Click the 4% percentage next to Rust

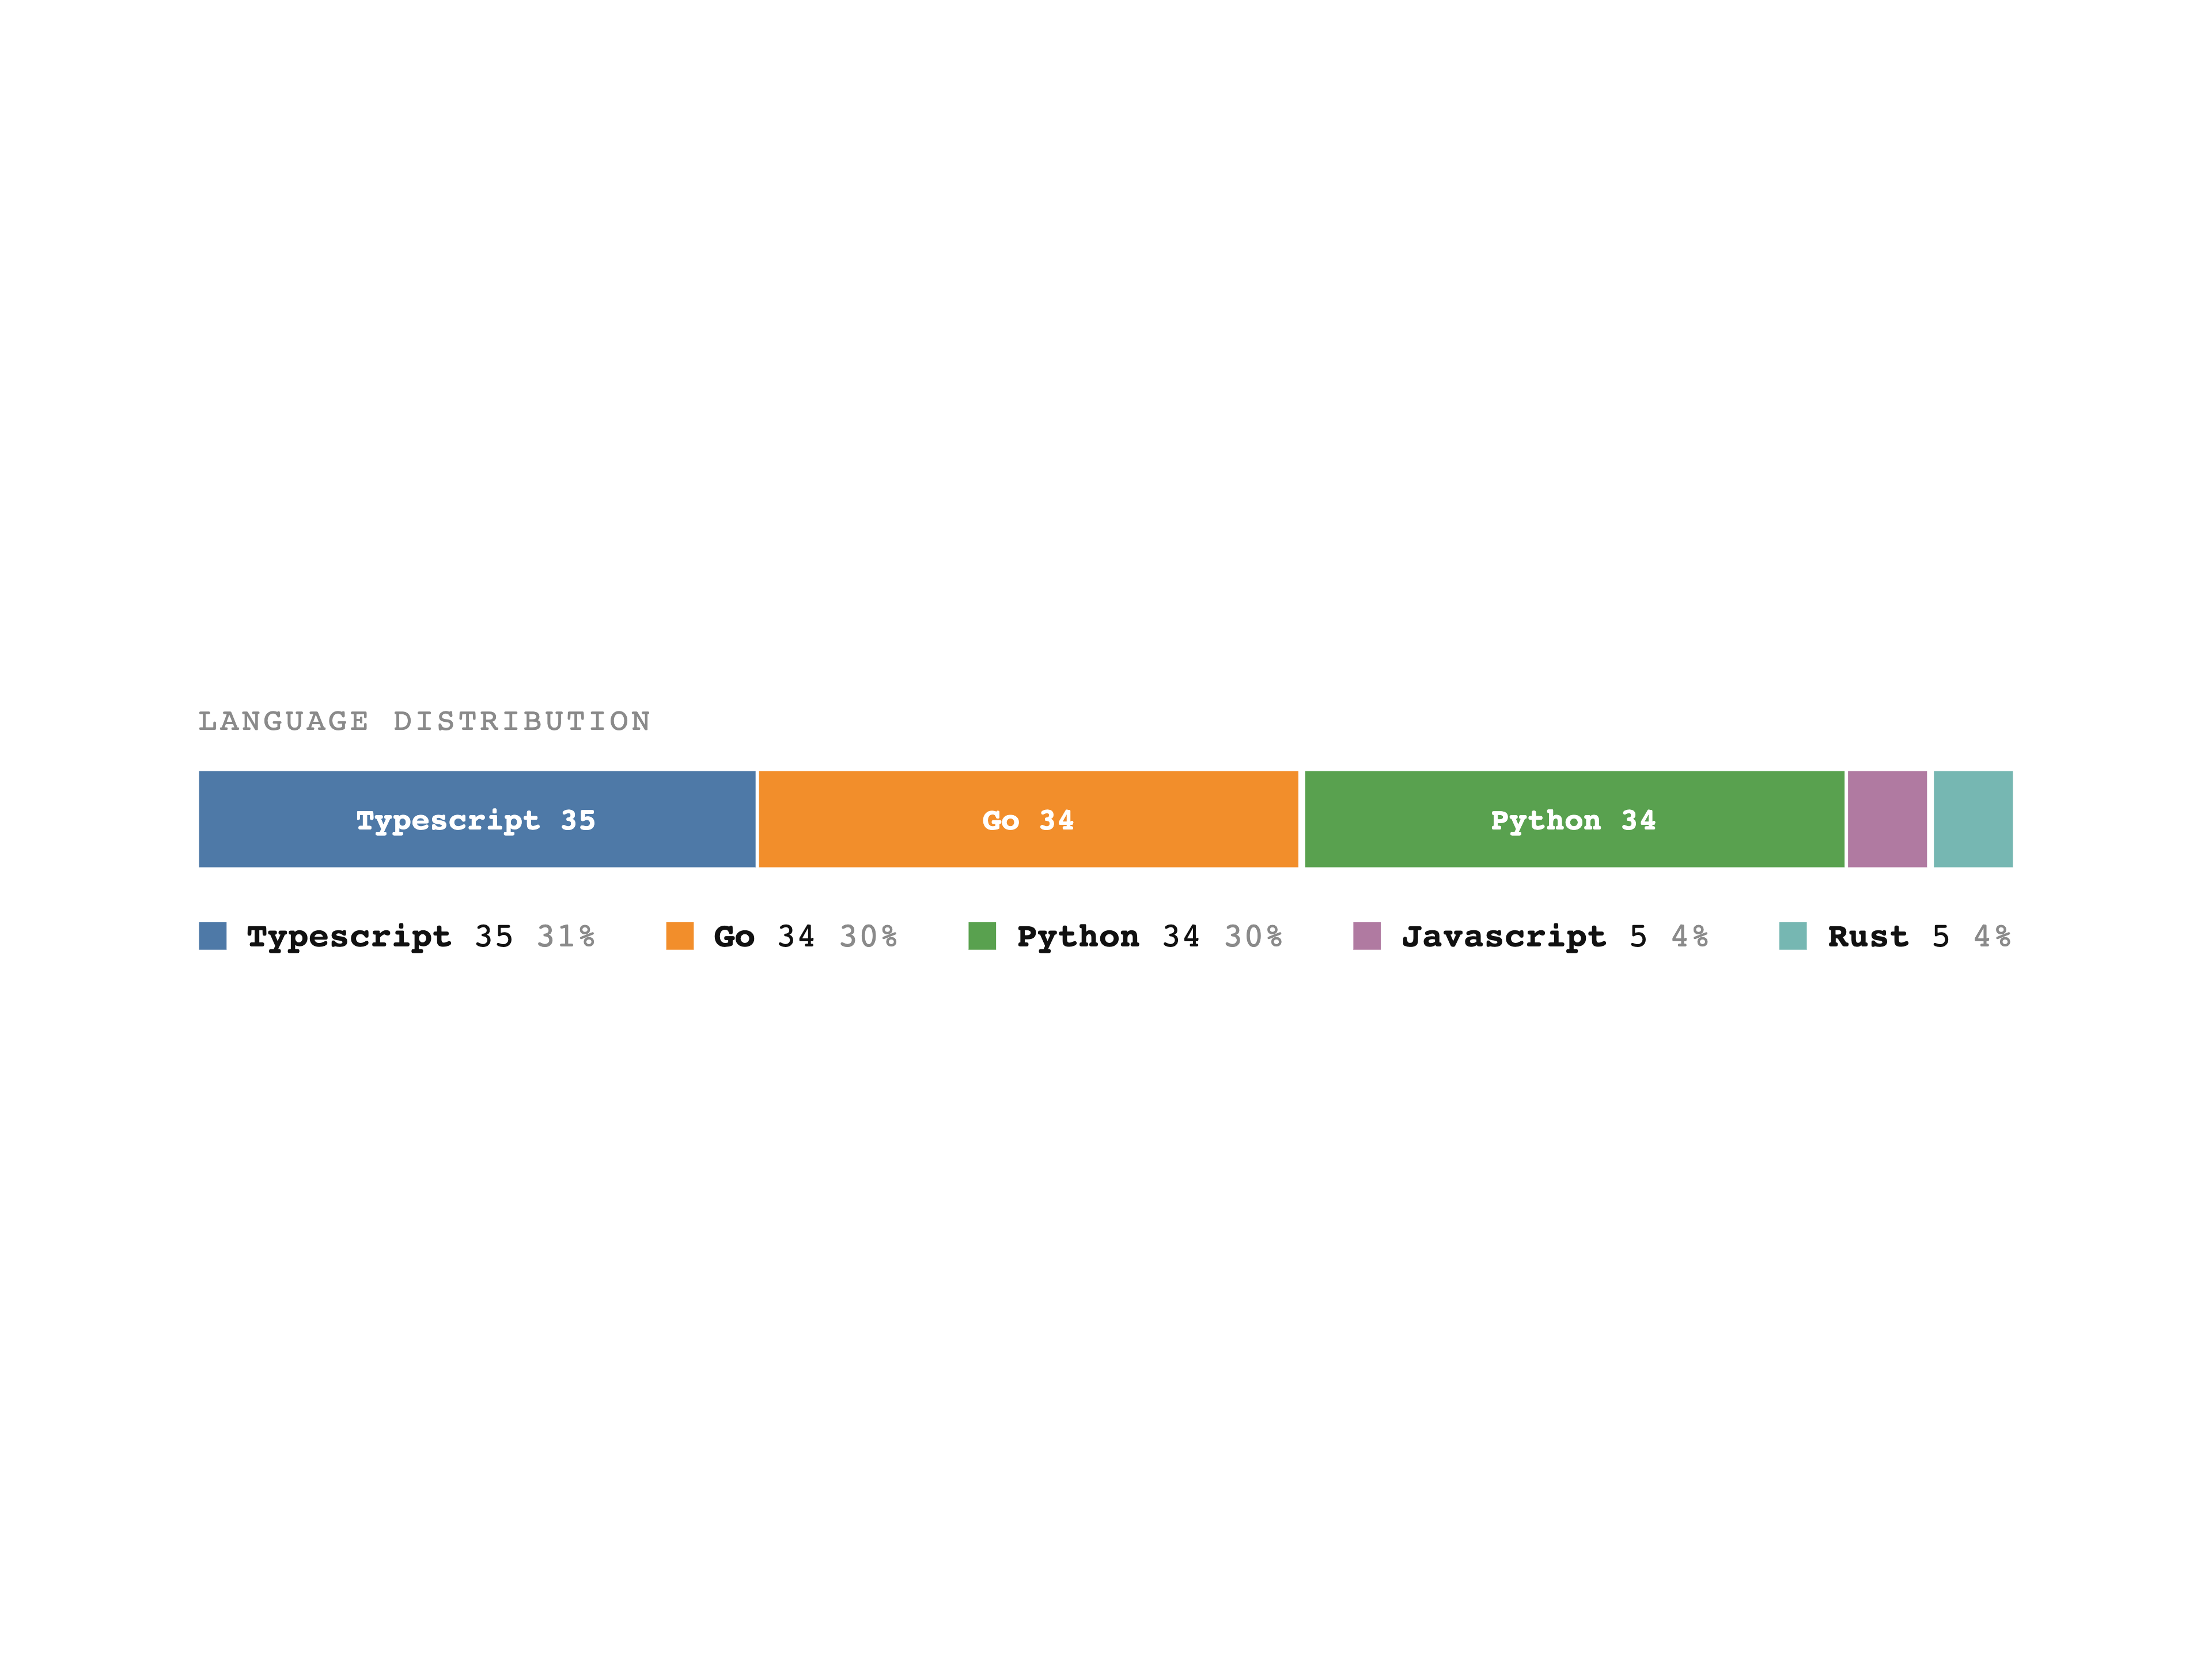1992,937
